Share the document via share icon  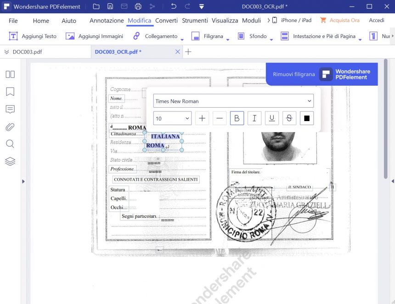[x=152, y=6]
